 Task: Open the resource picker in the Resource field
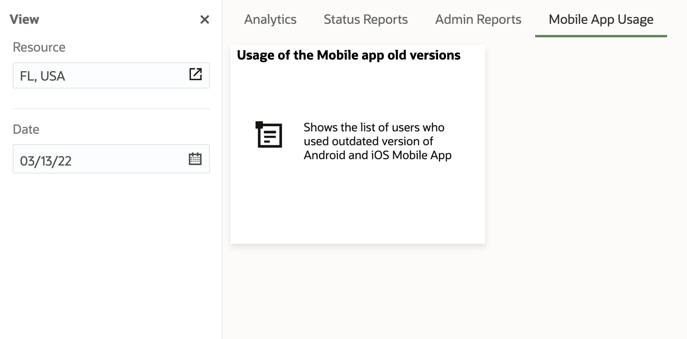pos(195,74)
